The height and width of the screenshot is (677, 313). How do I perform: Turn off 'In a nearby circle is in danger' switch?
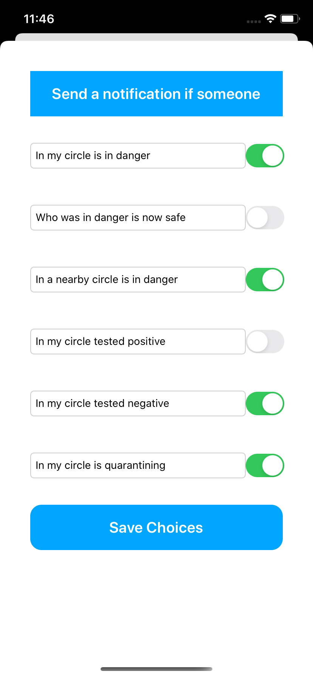265,280
